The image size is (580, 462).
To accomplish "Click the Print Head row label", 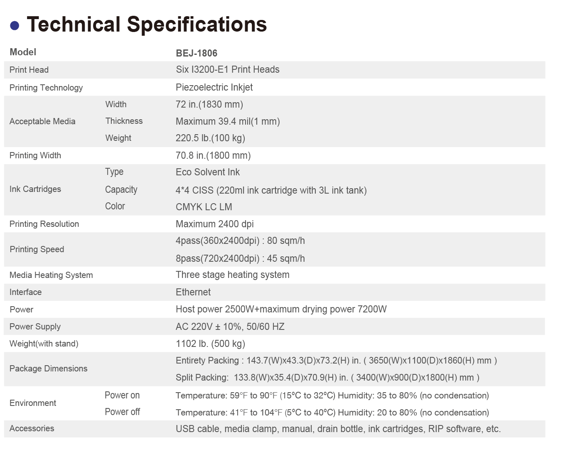I will (29, 70).
